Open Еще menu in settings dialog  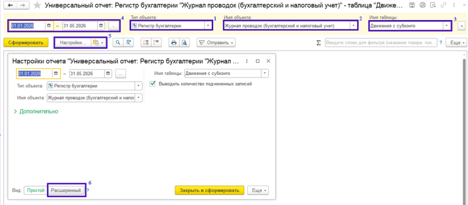tap(258, 190)
